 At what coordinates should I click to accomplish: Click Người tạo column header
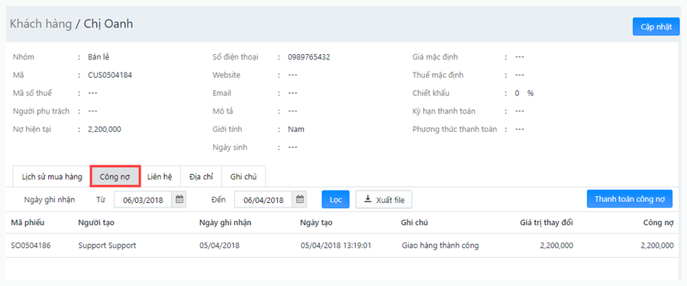pyautogui.click(x=96, y=223)
